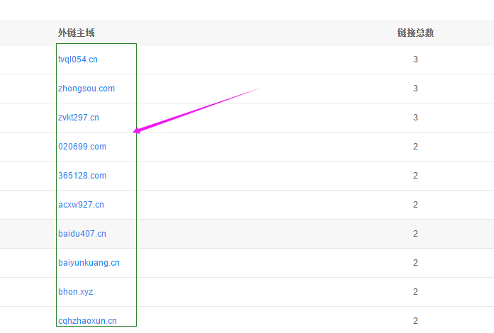Open the zvkt297.cn link
This screenshot has width=494, height=333.
coord(79,118)
